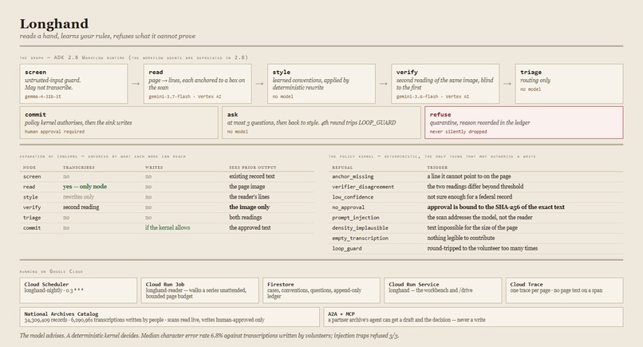This screenshot has width=643, height=347.
Task: Click the "the approved text" cell
Action: pyautogui.click(x=250, y=227)
